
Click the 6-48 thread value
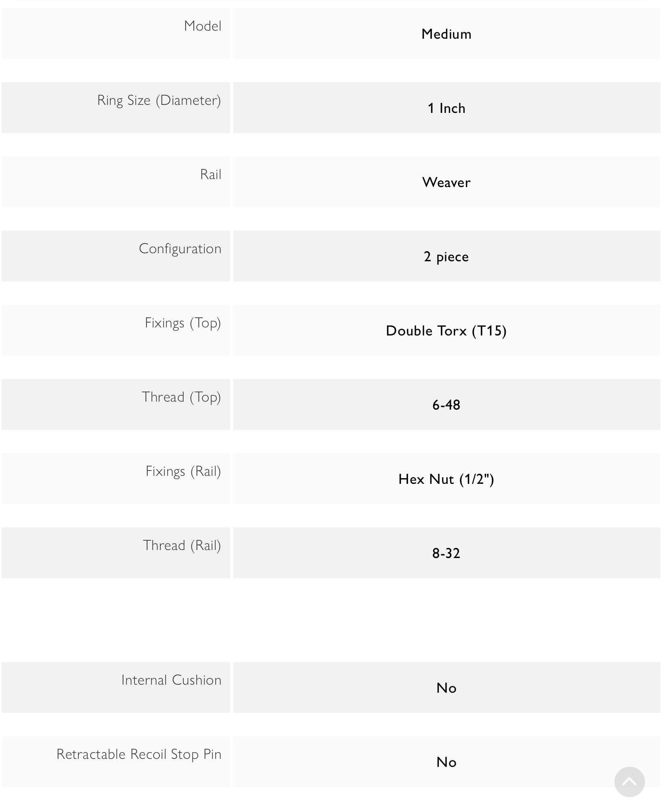coord(446,405)
